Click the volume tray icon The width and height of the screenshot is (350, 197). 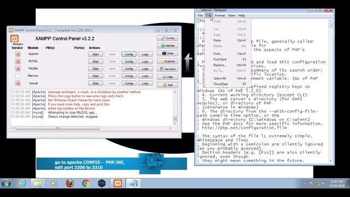coord(323,184)
